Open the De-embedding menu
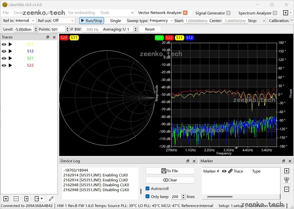The height and width of the screenshot is (209, 294). coord(82,13)
